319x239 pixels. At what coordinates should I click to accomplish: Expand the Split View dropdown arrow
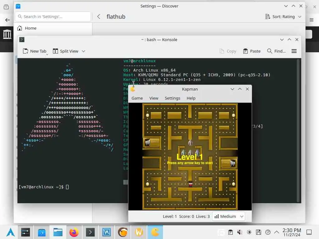[x=83, y=51]
